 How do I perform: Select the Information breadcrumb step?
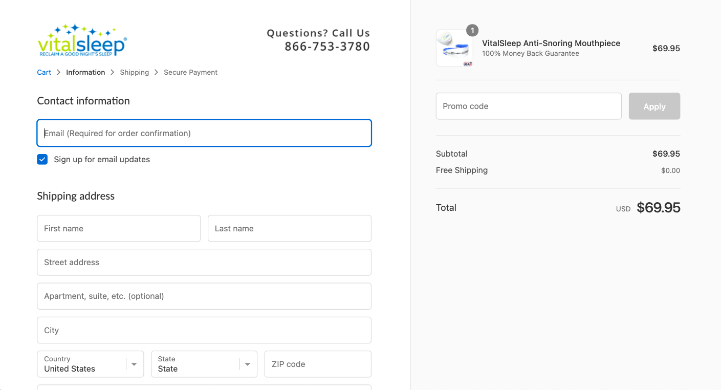85,72
